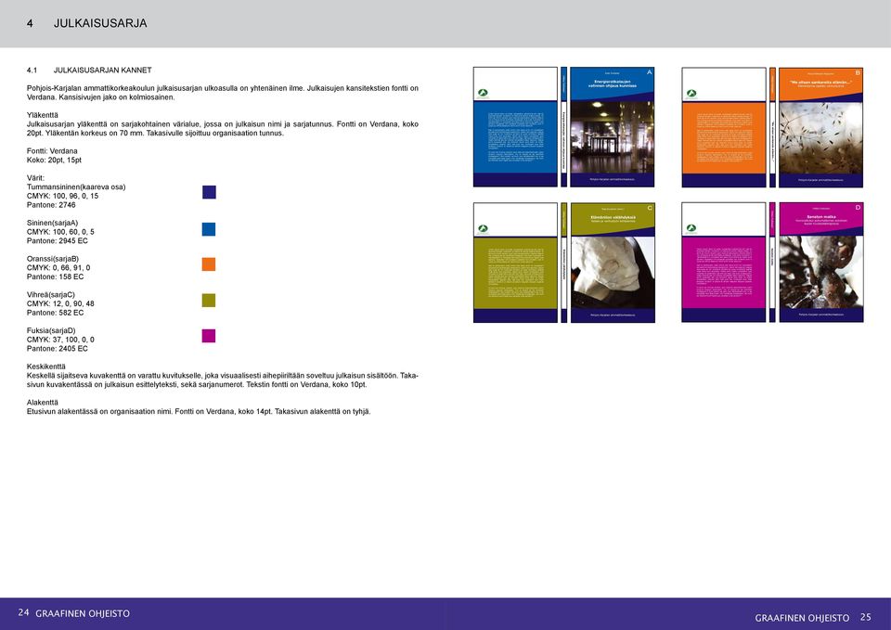891x630 pixels.
Task: Click the letter A on blue cover
Action: 650,72
